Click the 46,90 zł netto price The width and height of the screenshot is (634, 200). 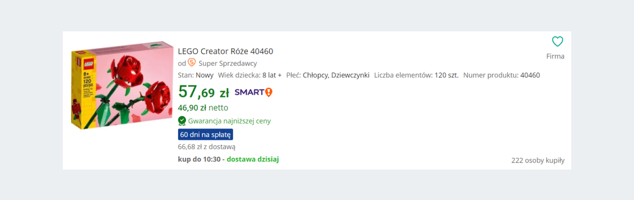pos(203,108)
